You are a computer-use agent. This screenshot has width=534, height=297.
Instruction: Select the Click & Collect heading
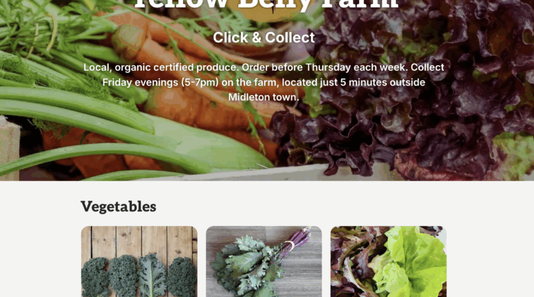(x=264, y=37)
